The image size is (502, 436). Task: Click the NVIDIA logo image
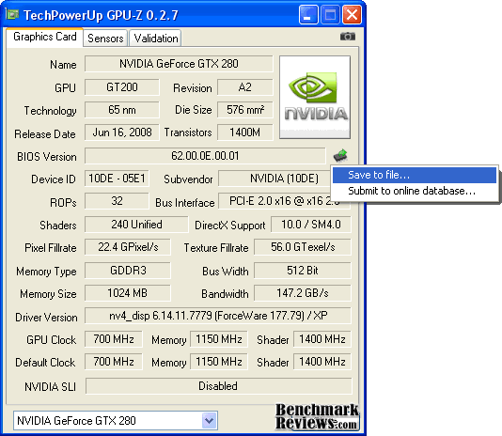315,98
